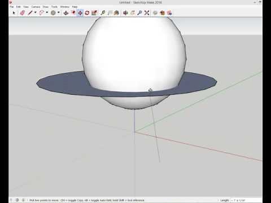Expand the Shapes tool dropdown arrow
The height and width of the screenshot is (203, 271).
point(59,12)
